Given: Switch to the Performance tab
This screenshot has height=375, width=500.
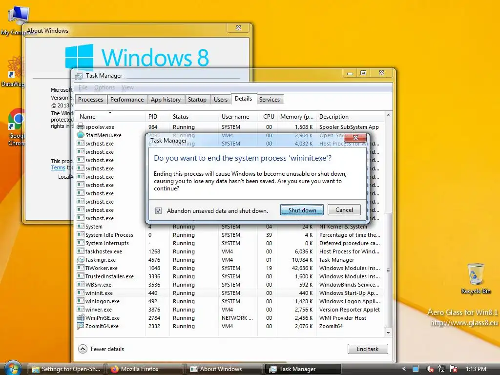Looking at the screenshot, I should pyautogui.click(x=127, y=100).
